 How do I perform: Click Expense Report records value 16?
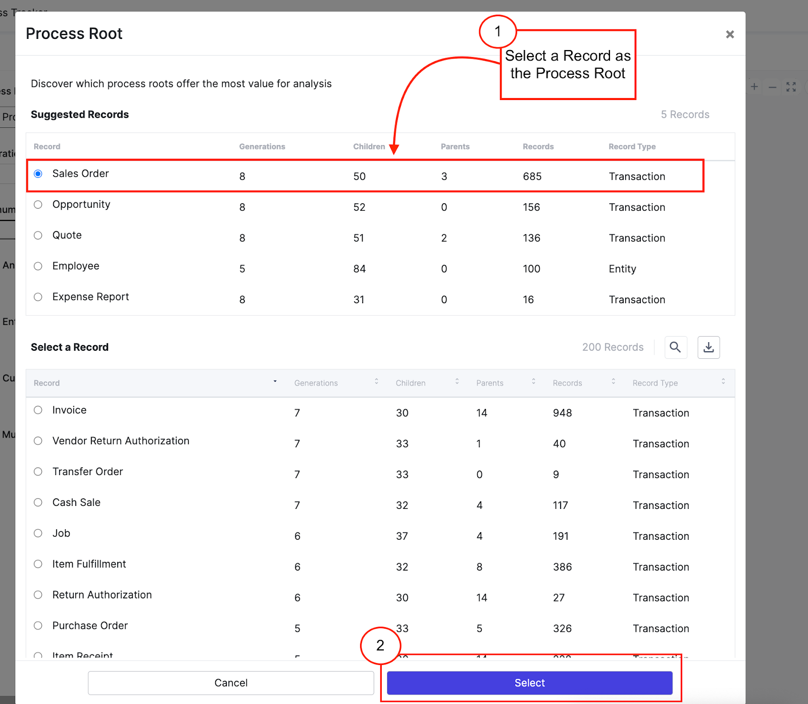[528, 300]
